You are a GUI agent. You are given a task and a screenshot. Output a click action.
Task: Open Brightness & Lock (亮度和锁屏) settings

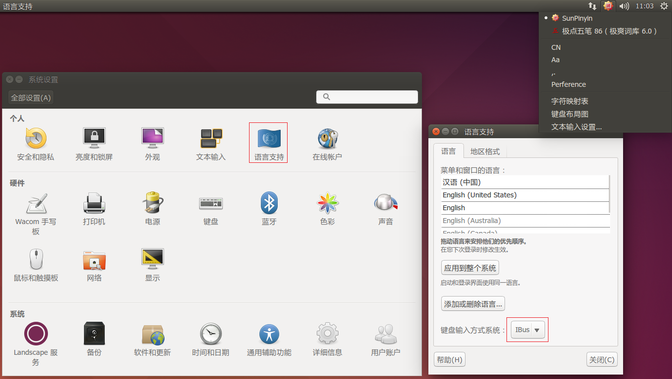click(94, 144)
